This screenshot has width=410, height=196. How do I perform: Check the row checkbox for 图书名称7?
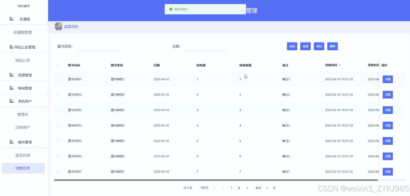tap(59, 172)
